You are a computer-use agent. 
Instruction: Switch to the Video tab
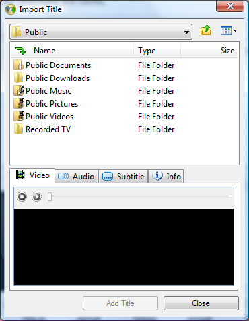click(32, 175)
